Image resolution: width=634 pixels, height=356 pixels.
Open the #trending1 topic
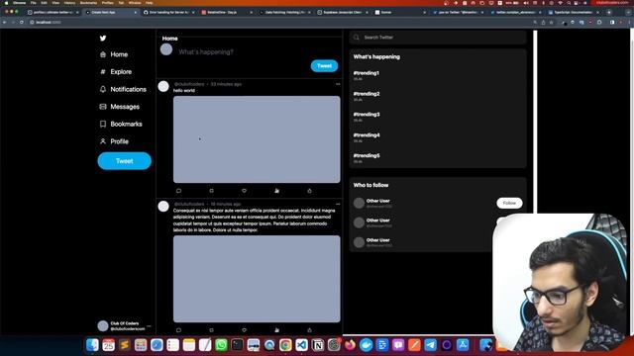(x=367, y=73)
